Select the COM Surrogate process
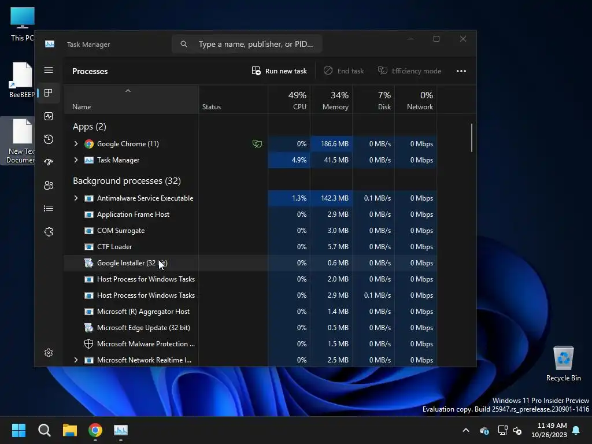Image resolution: width=592 pixels, height=444 pixels. coord(250,231)
